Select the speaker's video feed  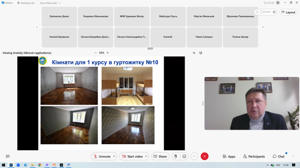[x=252, y=104]
